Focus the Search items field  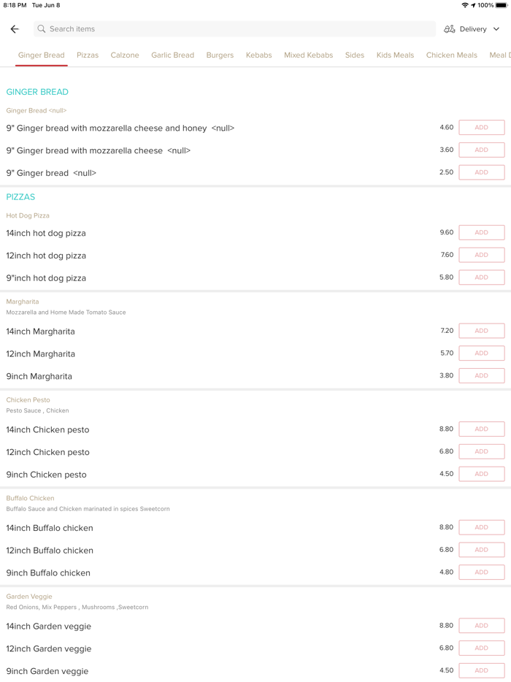234,29
